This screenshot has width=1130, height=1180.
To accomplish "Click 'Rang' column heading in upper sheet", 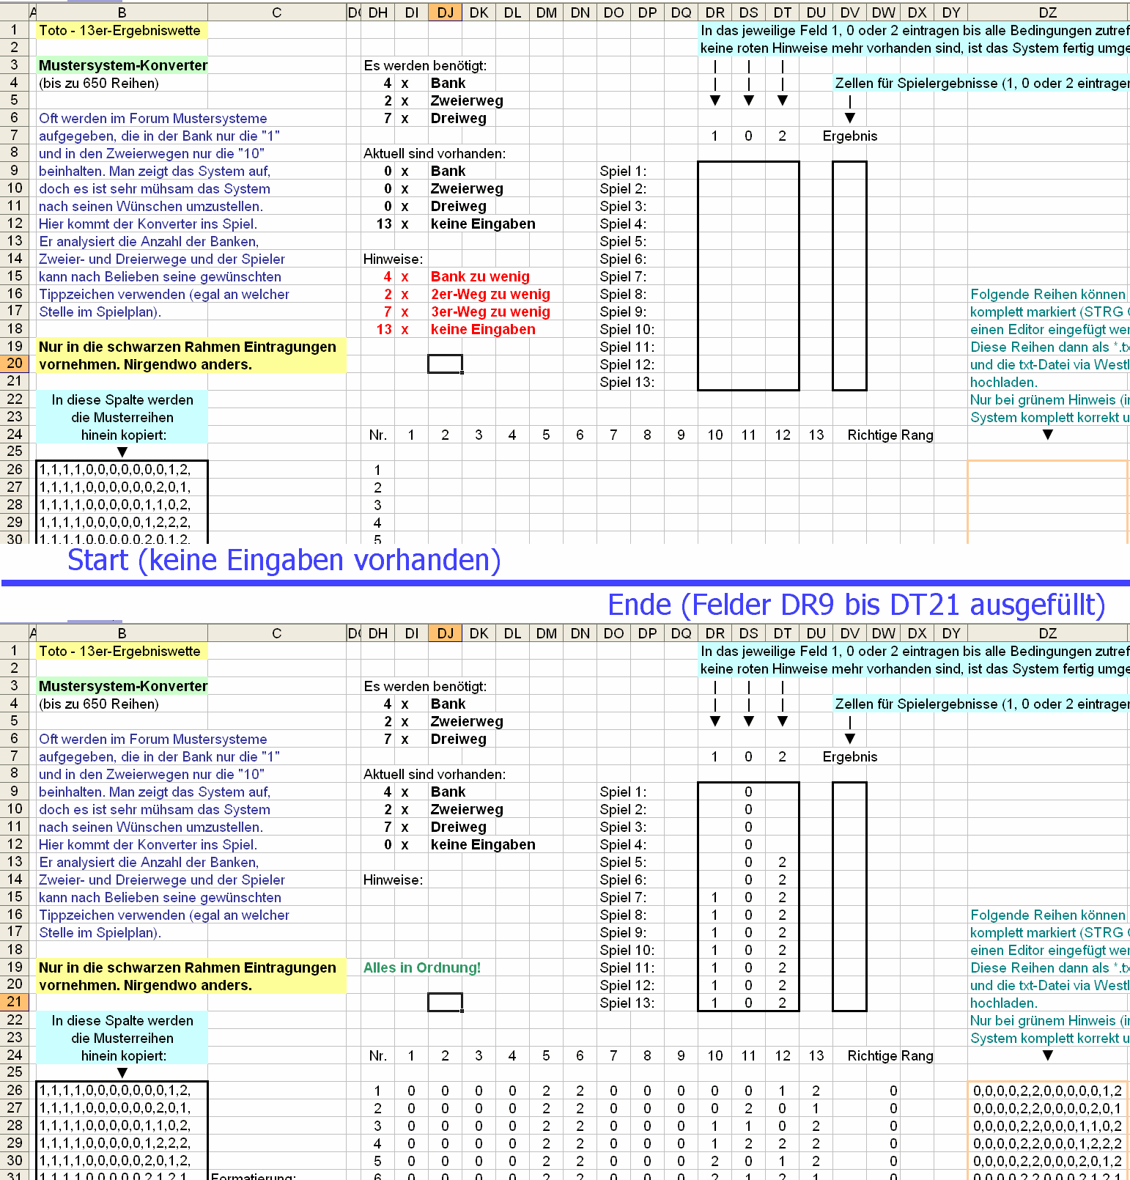I will tap(917, 435).
